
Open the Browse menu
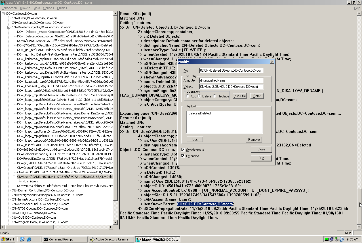pyautogui.click(x=25, y=8)
